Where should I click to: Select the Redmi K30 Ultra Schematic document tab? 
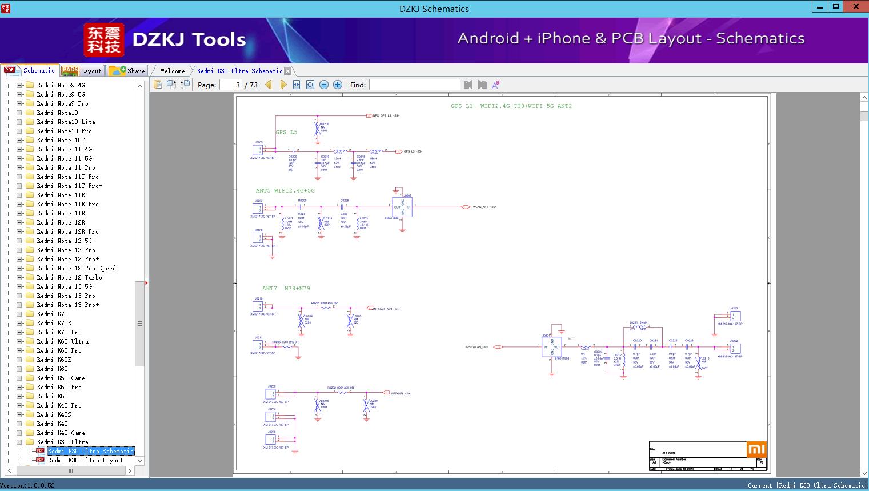pos(239,71)
